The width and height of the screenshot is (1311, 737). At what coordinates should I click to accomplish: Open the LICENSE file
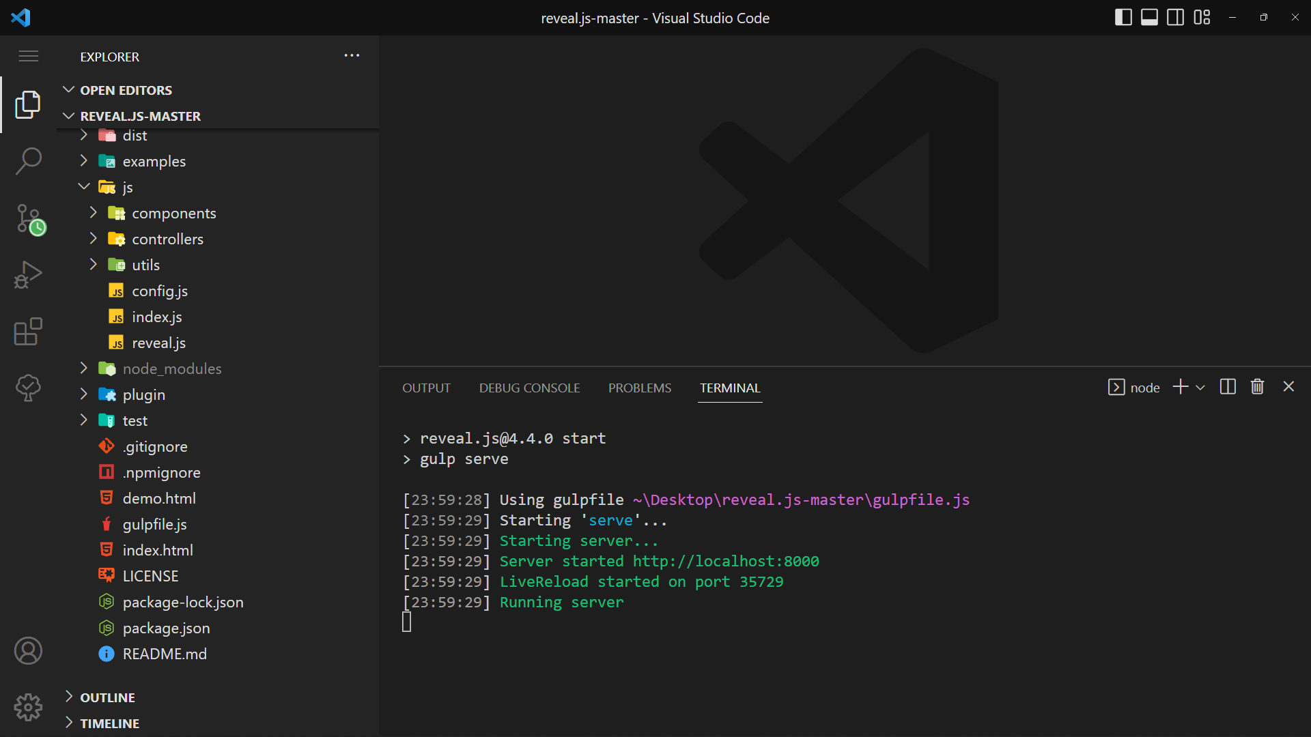tap(217, 576)
